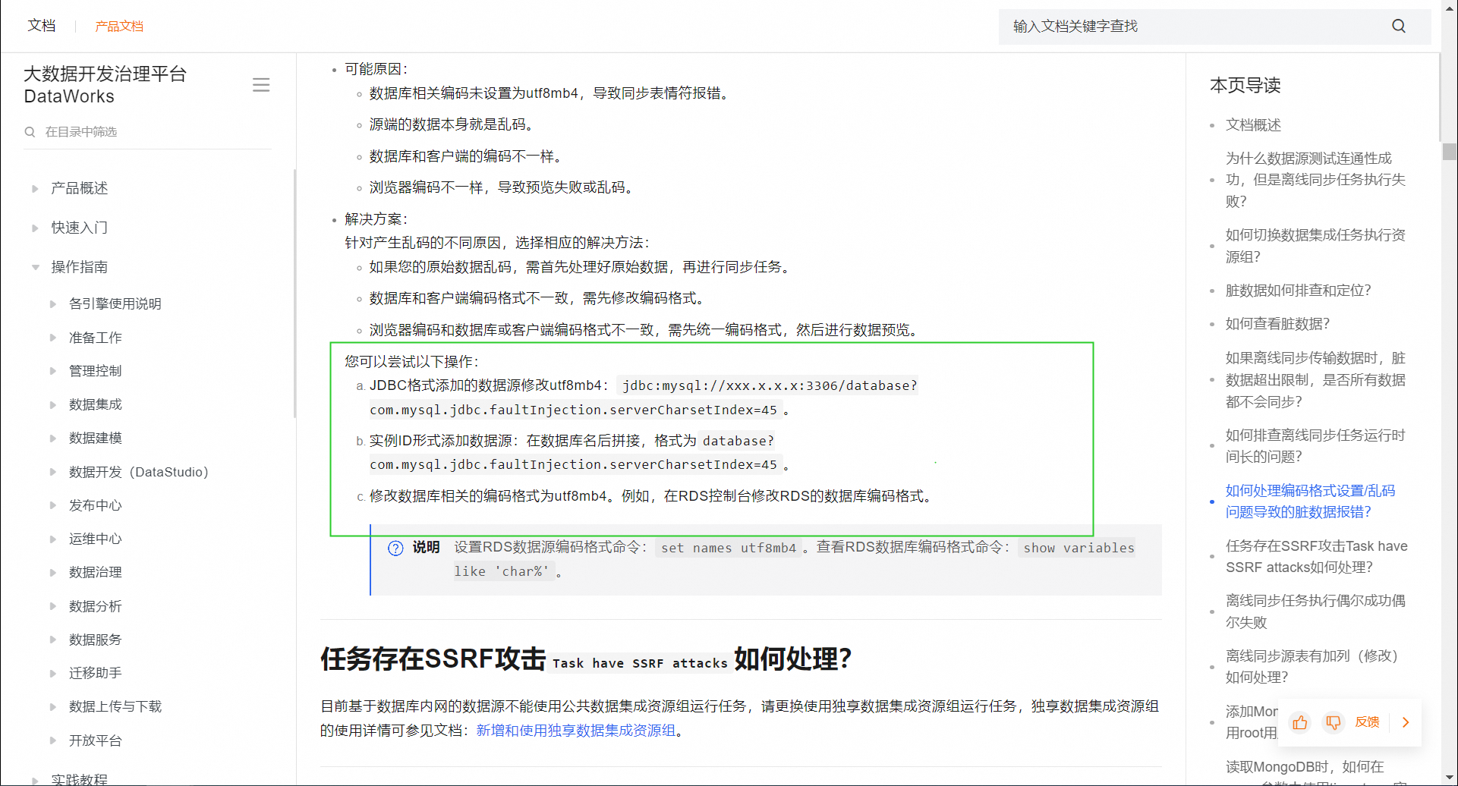1458x786 pixels.
Task: Jump to 脏数据如何排查和定位 entry
Action: click(1298, 291)
